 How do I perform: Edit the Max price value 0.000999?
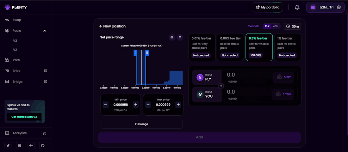tap(163, 105)
